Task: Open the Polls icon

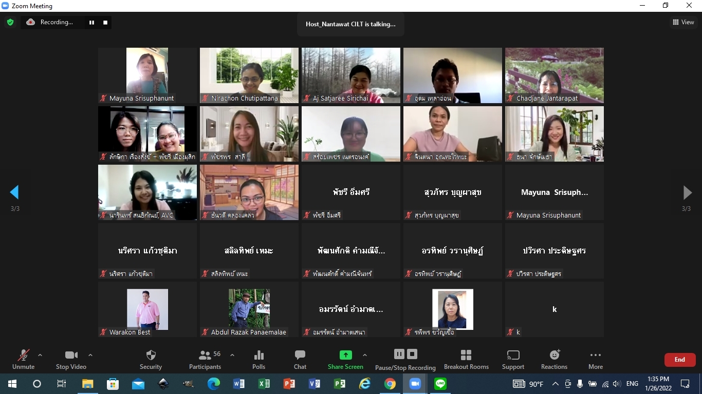Action: click(259, 359)
